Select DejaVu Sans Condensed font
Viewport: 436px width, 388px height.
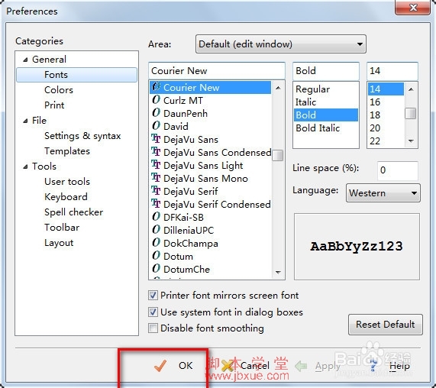tap(210, 153)
